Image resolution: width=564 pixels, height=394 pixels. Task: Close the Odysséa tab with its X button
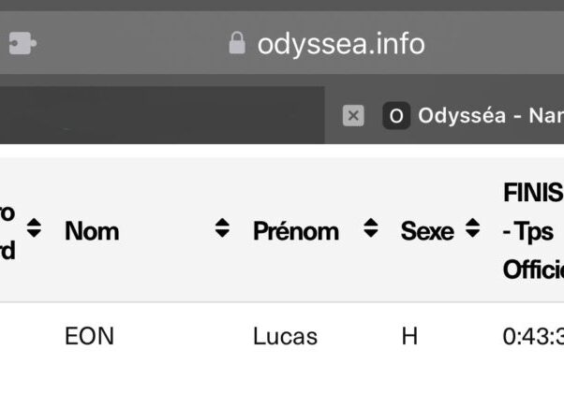(x=353, y=116)
